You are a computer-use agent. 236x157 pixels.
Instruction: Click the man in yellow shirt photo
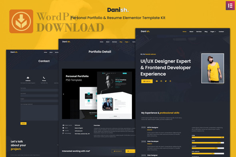tap(213, 68)
